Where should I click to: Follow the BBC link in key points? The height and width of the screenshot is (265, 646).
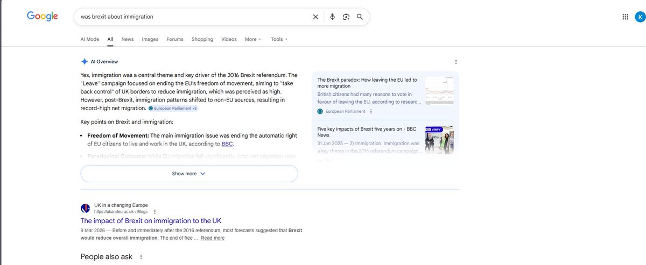tap(227, 144)
